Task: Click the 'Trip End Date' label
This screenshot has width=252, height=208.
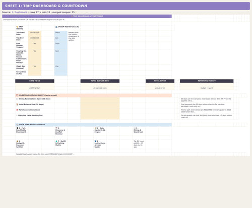Action: coord(20,39)
